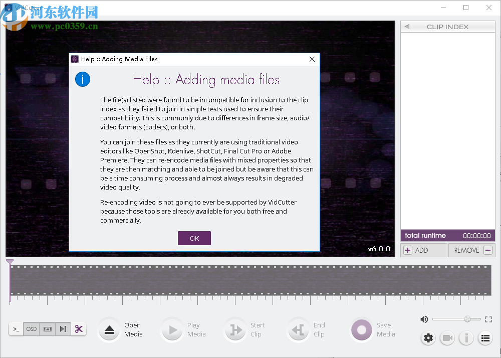Screen dimensions: 501x358
Task: Open Media with the eject icon
Action: pyautogui.click(x=109, y=330)
